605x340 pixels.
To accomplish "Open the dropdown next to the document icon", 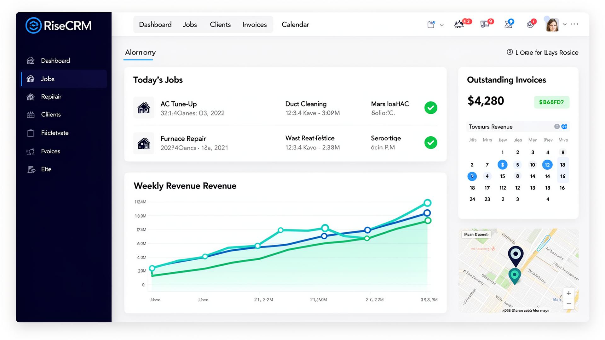I will click(441, 25).
